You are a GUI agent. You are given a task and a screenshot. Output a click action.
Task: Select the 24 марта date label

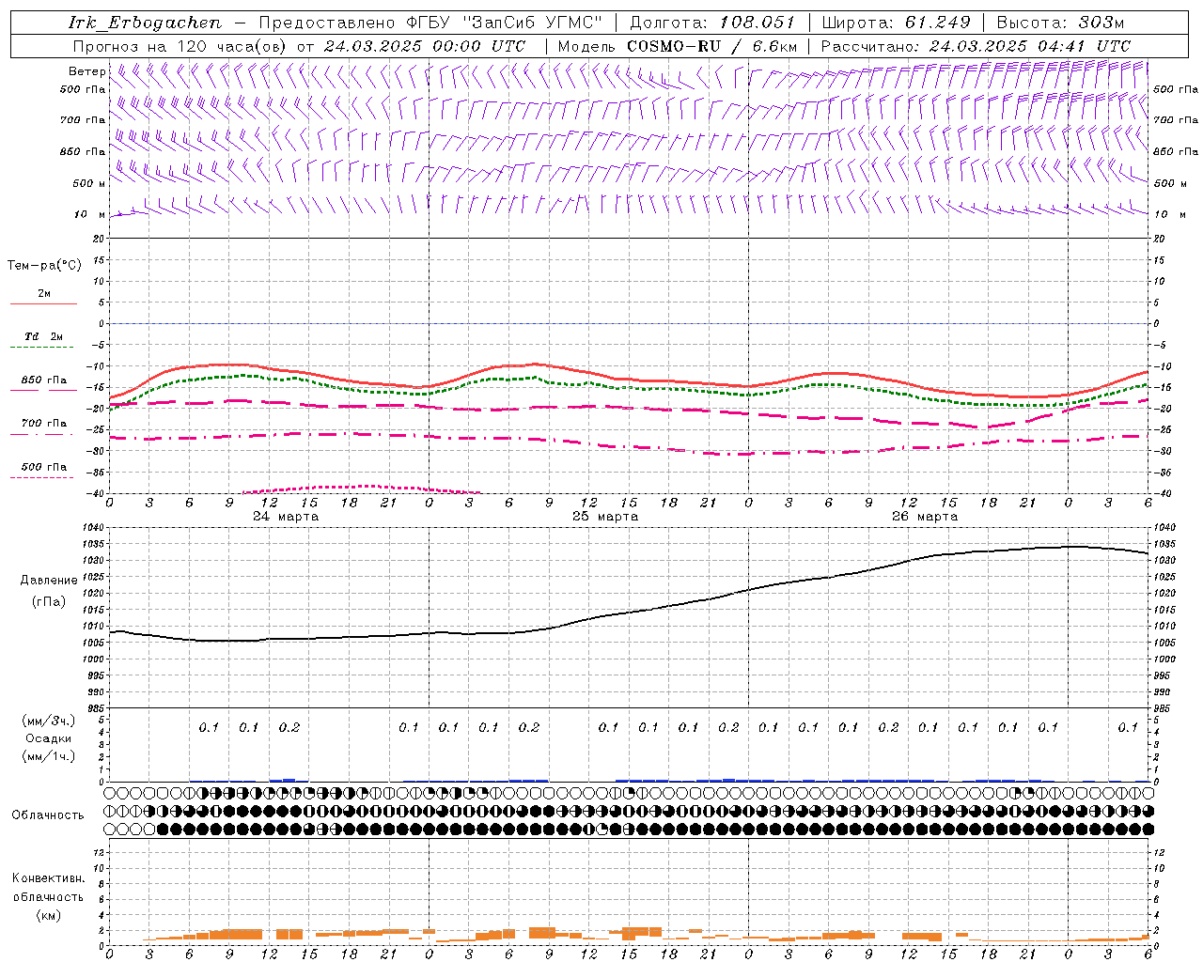click(286, 517)
